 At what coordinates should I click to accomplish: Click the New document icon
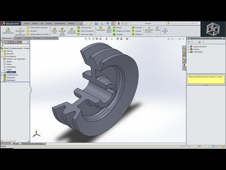click(85, 24)
